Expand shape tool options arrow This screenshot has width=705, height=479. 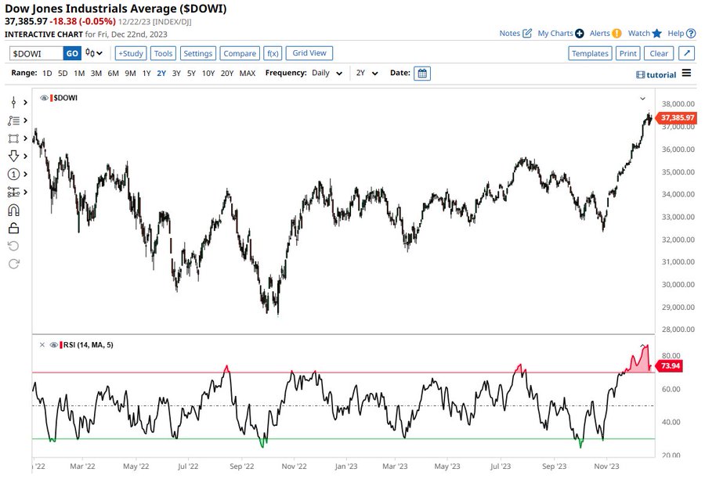pos(26,139)
